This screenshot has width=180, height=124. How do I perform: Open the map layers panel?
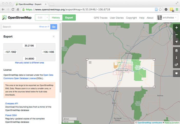pyautogui.click(x=176, y=51)
